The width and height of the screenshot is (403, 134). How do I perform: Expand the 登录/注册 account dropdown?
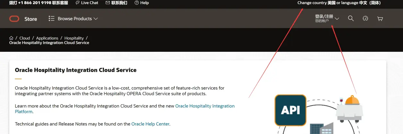327,18
